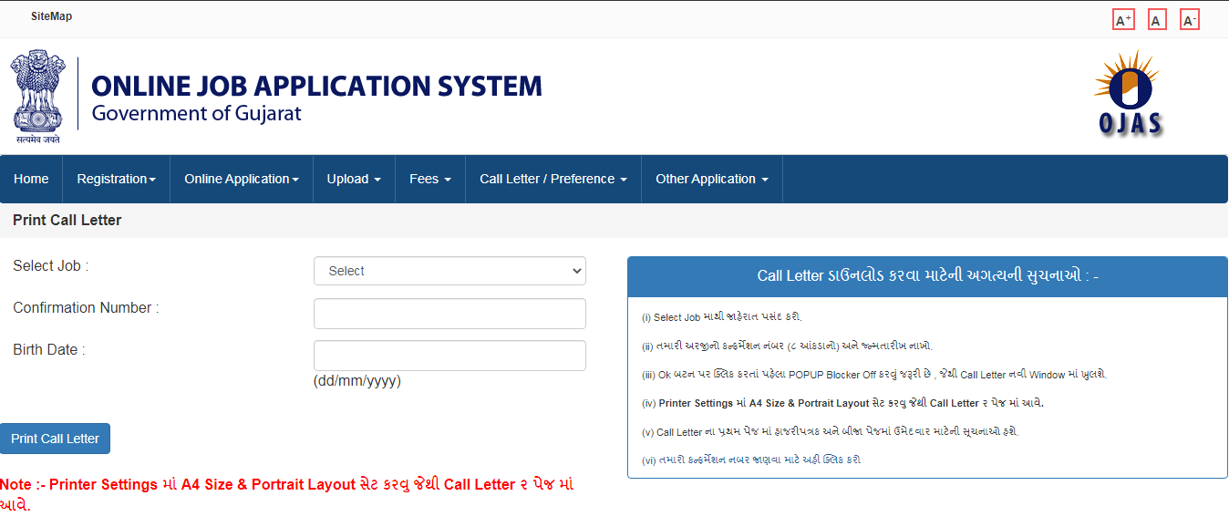Expand the Online Application menu

tap(242, 179)
